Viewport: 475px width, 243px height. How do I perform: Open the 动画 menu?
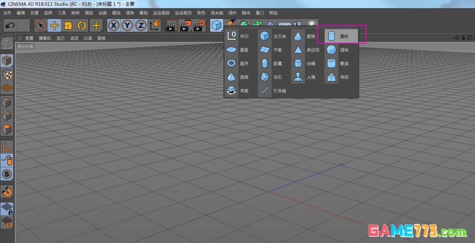[103, 13]
